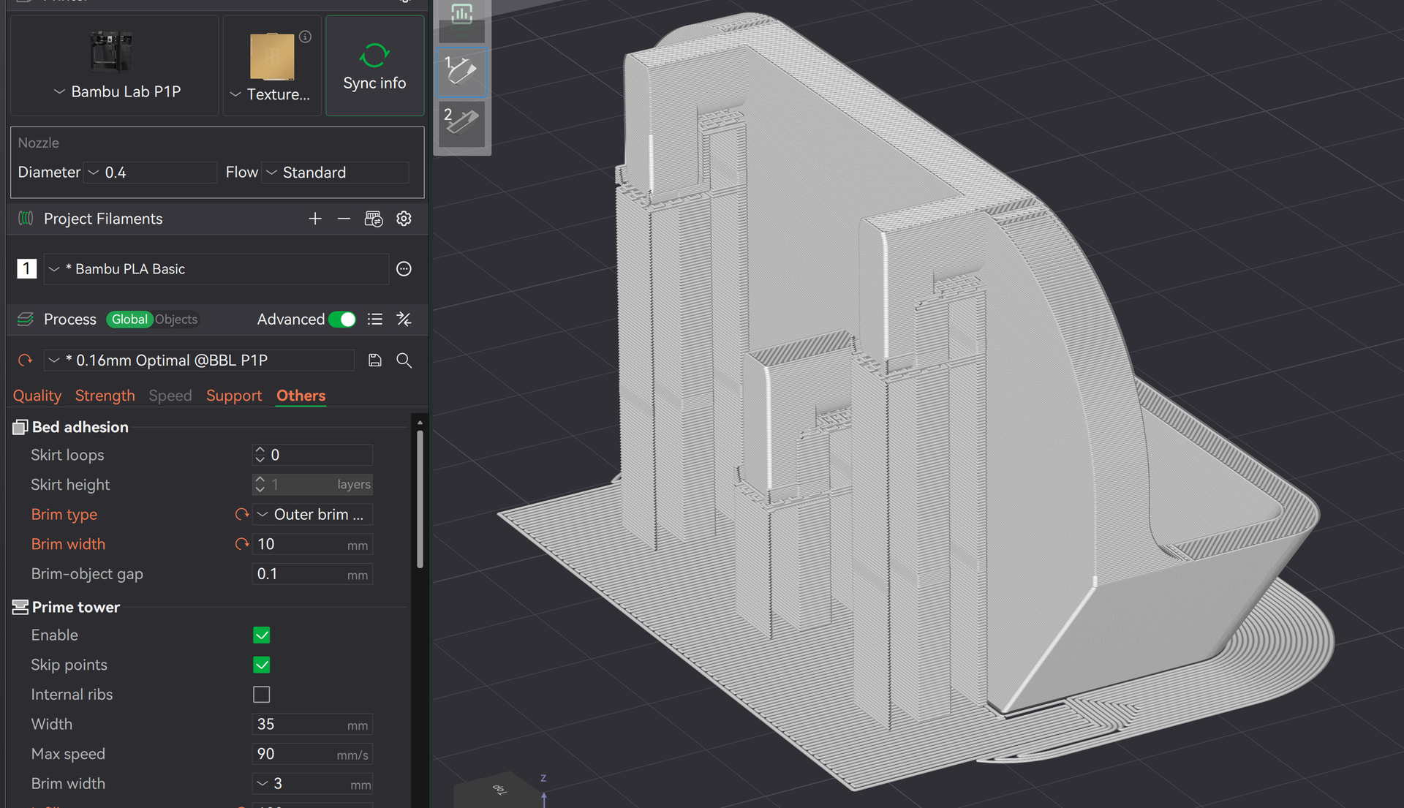The width and height of the screenshot is (1404, 808).
Task: Click the Prime tower section icon
Action: click(20, 607)
